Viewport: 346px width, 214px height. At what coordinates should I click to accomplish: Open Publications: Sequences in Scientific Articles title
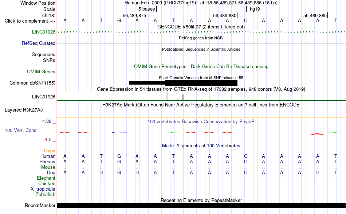pyautogui.click(x=201, y=49)
